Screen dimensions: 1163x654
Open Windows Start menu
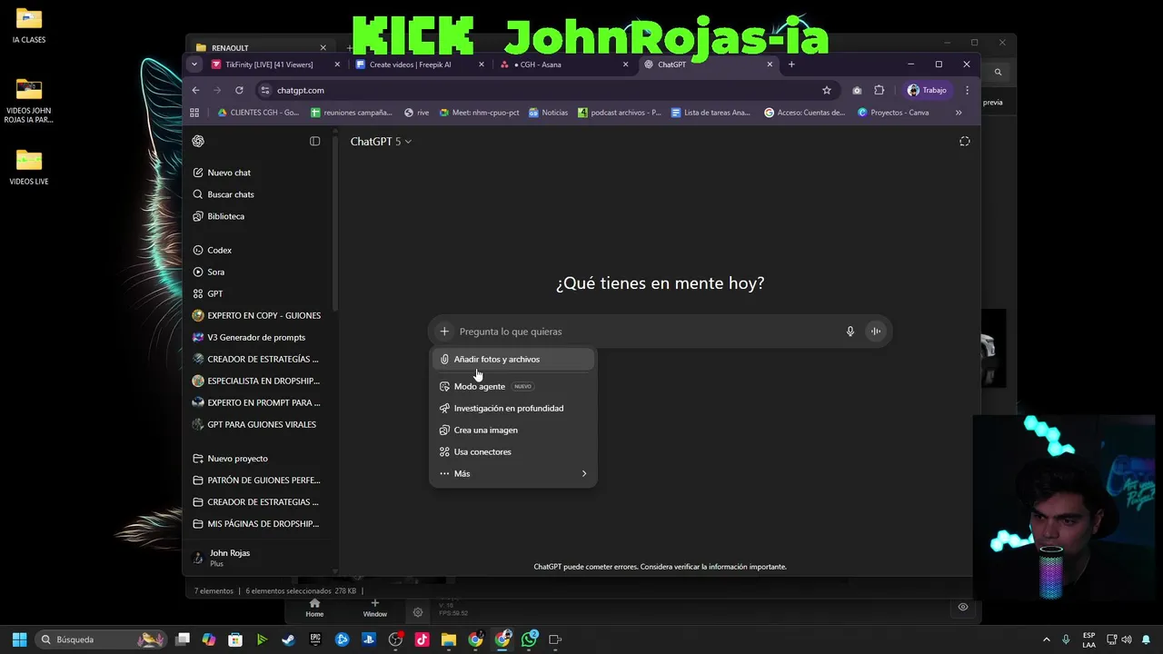(x=19, y=639)
